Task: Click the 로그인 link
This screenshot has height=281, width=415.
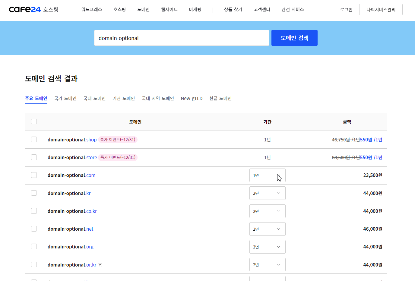Action: click(x=346, y=10)
